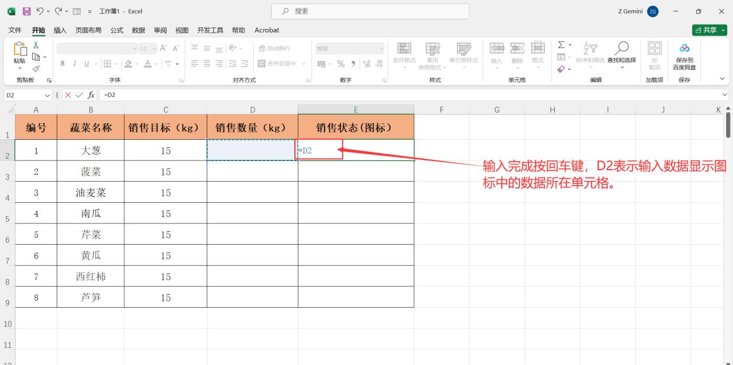Switch to the 页面布局 tab
The image size is (733, 365).
point(89,30)
